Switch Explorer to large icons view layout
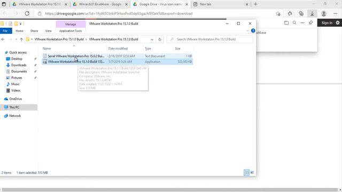This screenshot has height=192, width=342. pyautogui.click(x=252, y=172)
